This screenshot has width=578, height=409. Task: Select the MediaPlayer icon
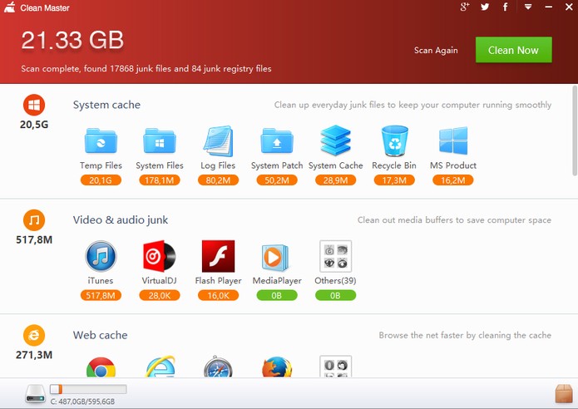point(275,257)
